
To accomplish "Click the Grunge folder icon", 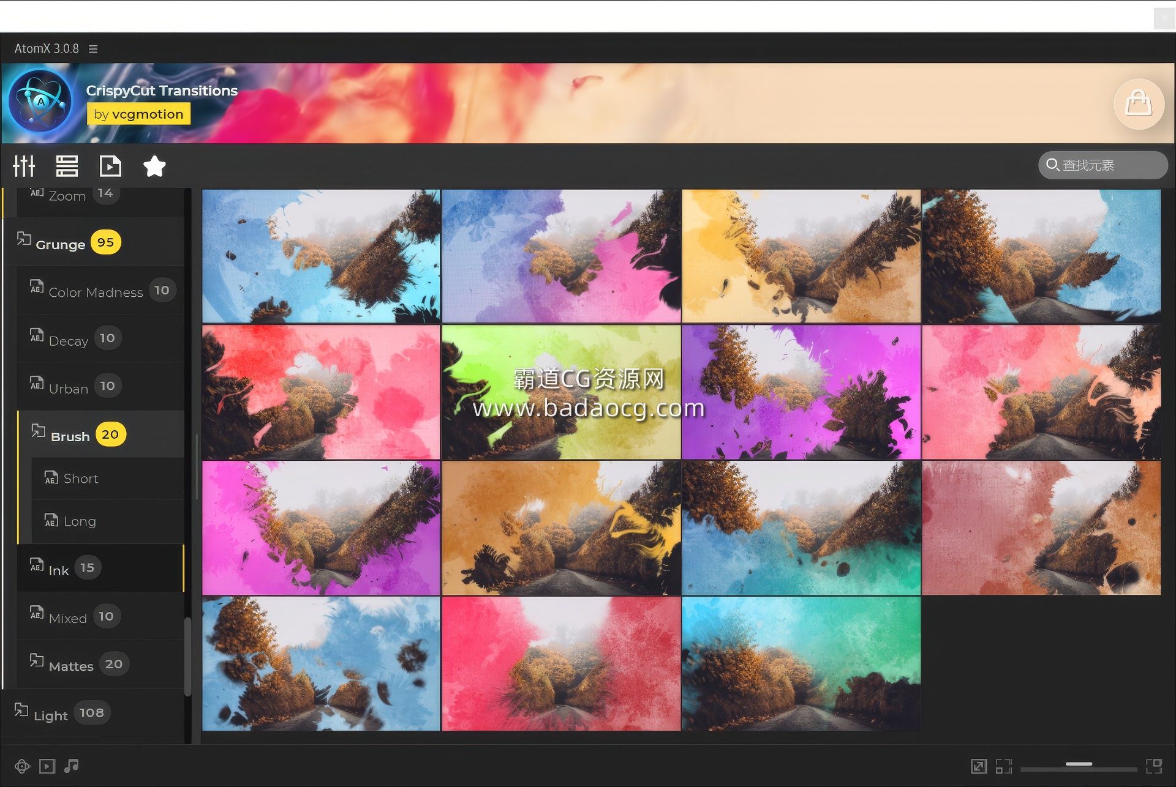I will (23, 238).
